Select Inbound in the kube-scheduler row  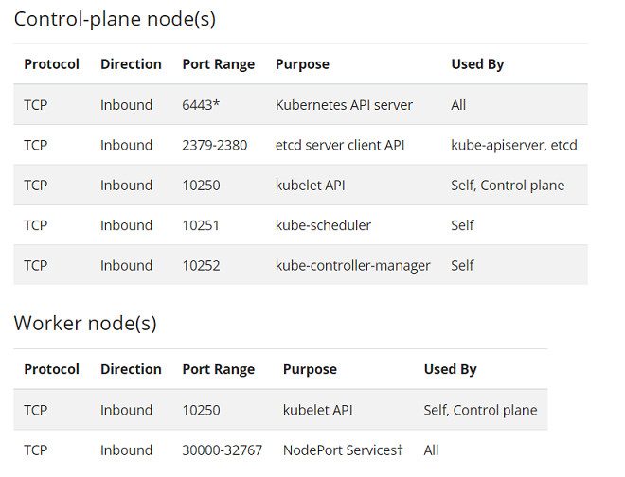[x=126, y=225]
